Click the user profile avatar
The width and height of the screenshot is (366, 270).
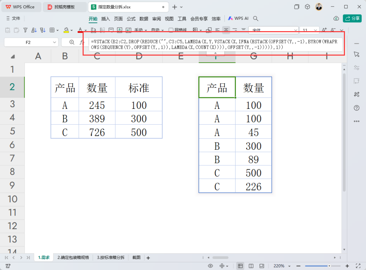pyautogui.click(x=319, y=7)
